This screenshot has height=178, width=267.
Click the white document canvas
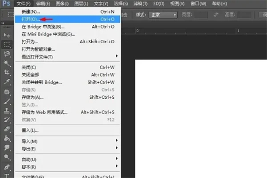point(201,119)
